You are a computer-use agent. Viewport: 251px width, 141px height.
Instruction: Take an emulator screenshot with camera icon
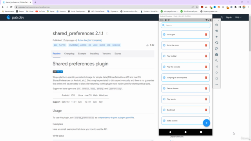click(216, 55)
